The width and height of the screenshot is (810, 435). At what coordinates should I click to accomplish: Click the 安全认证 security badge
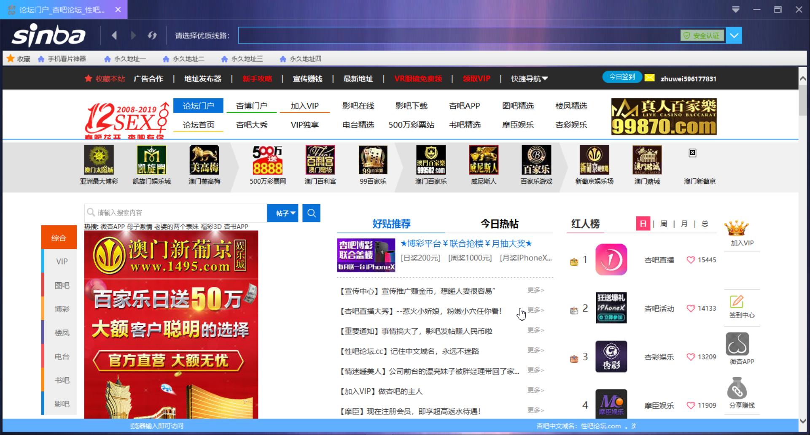point(702,36)
